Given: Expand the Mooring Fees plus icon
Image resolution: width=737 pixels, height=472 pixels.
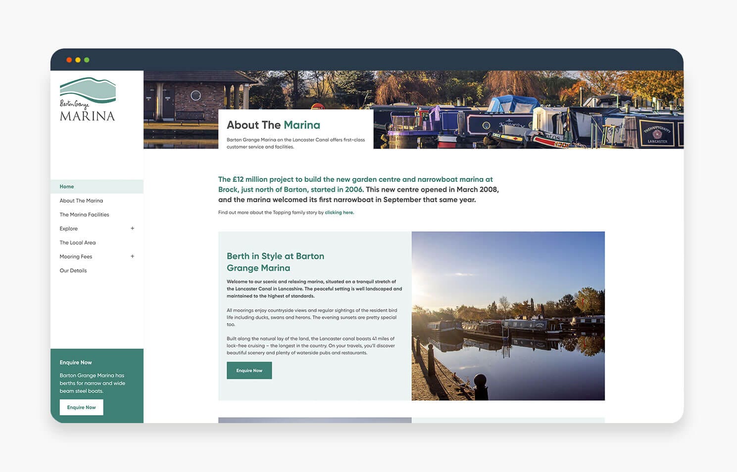Looking at the screenshot, I should [132, 256].
